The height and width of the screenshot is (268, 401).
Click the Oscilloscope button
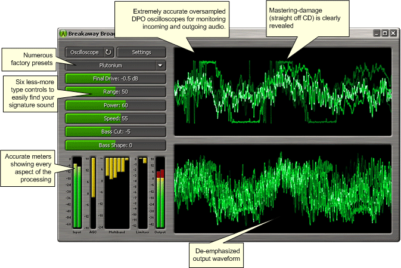click(x=85, y=53)
